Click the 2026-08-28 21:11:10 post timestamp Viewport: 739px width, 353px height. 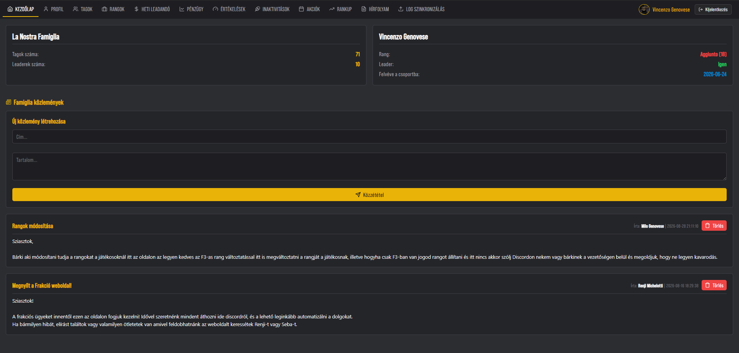682,226
